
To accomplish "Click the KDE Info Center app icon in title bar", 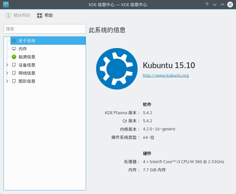I will (6, 5).
